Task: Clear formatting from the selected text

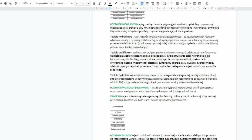Action: click(207, 4)
